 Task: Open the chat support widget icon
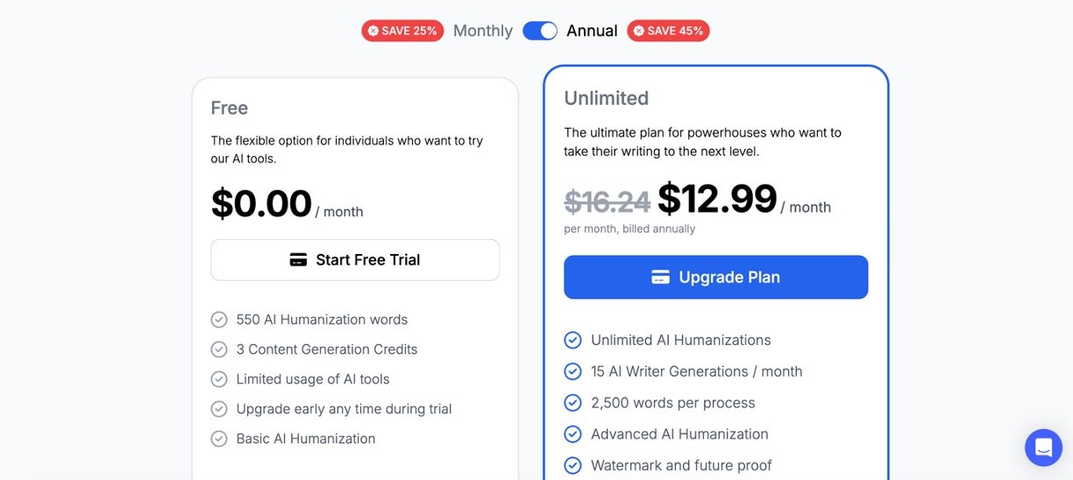pyautogui.click(x=1043, y=448)
